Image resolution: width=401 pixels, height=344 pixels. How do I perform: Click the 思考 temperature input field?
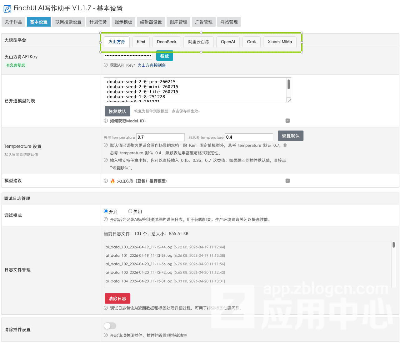(x=160, y=137)
